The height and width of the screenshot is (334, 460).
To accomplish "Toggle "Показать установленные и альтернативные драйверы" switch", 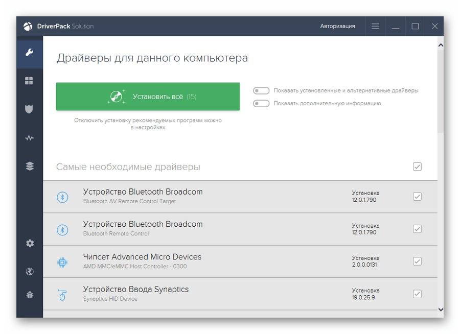I will [261, 90].
